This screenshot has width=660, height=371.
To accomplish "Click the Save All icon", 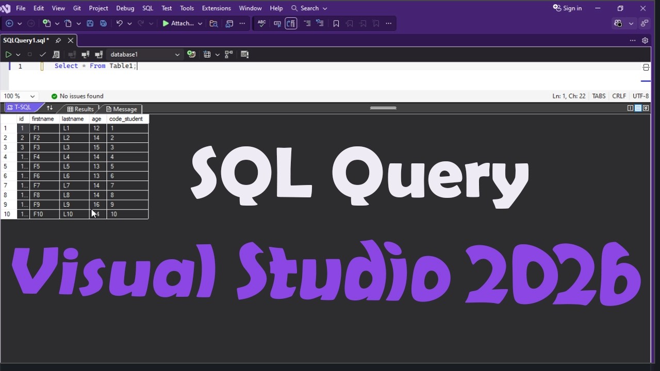I will tap(103, 23).
